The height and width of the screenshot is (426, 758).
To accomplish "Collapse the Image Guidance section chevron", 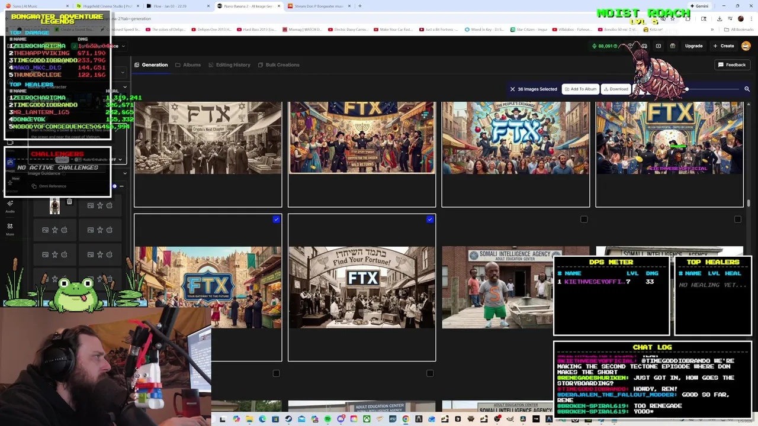I will tap(124, 173).
